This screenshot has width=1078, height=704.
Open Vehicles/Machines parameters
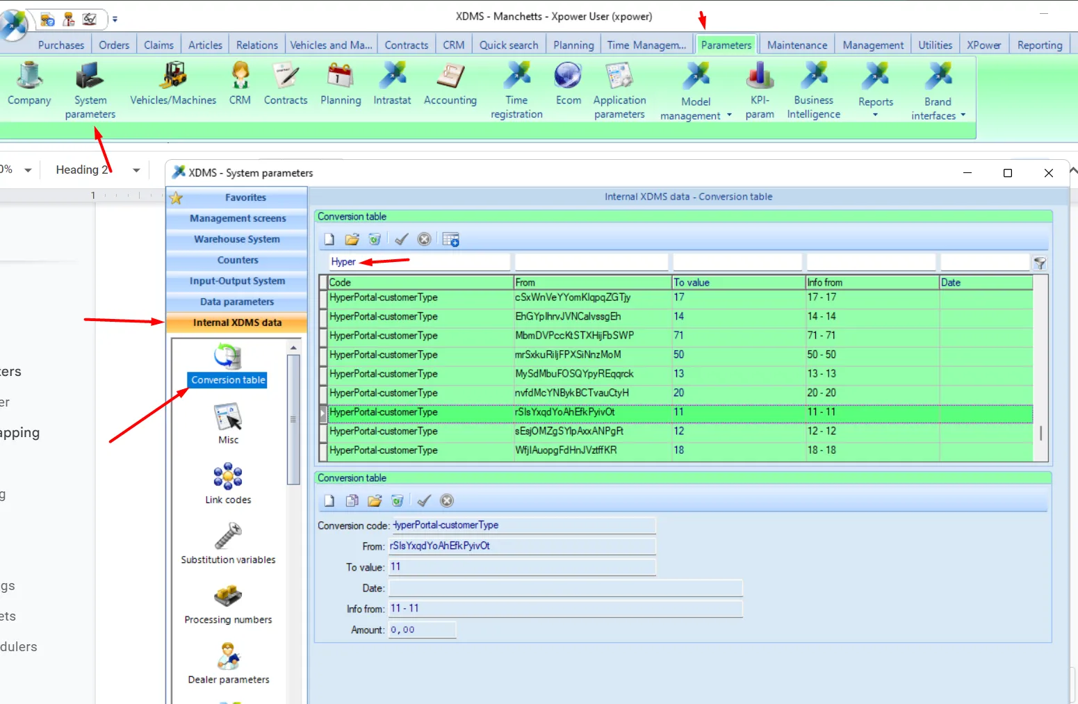pyautogui.click(x=173, y=83)
